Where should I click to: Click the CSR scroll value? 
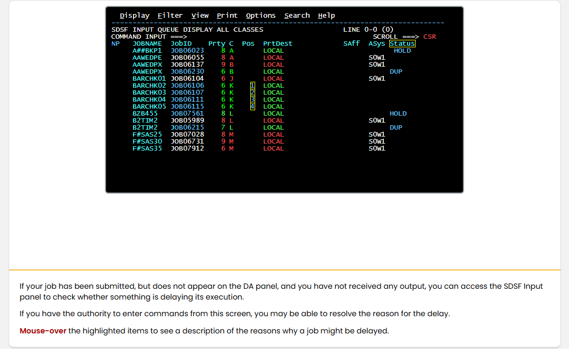click(429, 37)
